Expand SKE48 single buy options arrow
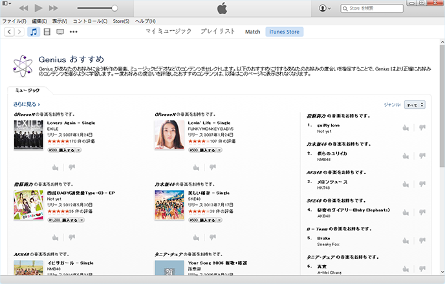Viewport: 445px width, 284px height. [219, 220]
